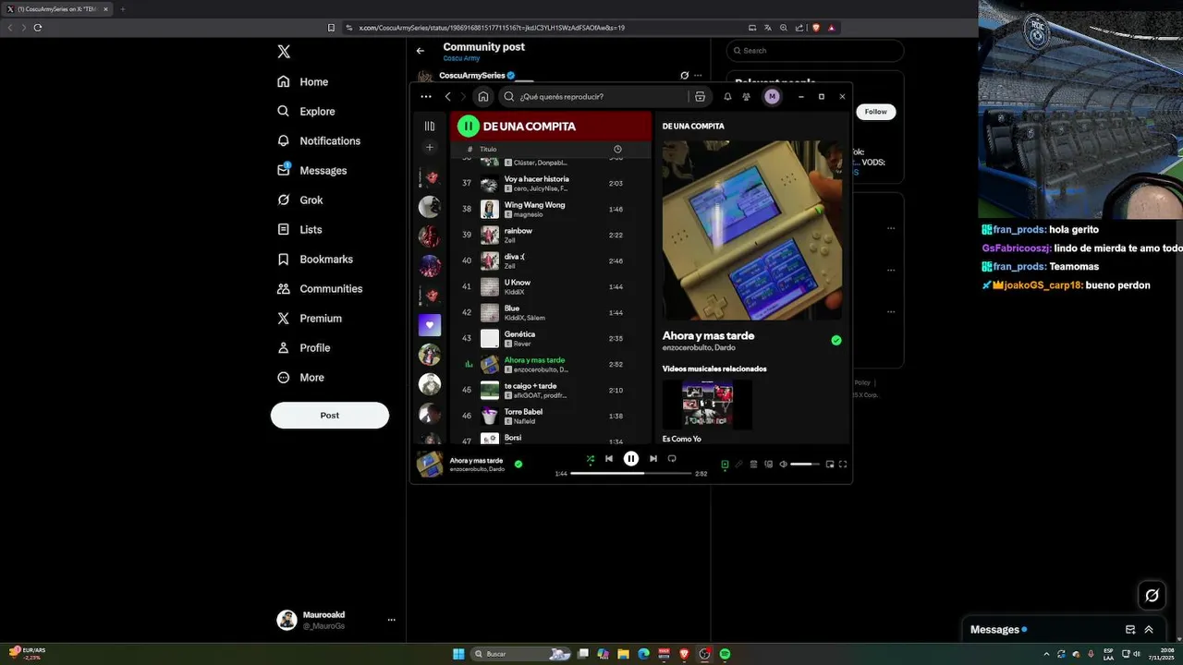This screenshot has height=665, width=1183.
Task: Open Spotify three-dot main menu
Action: [425, 96]
